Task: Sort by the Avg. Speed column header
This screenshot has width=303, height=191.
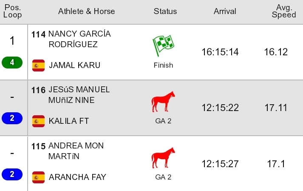Action: pyautogui.click(x=284, y=11)
